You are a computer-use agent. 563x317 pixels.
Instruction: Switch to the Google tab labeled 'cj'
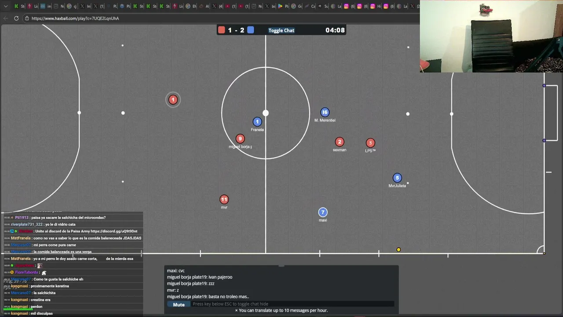point(72,6)
